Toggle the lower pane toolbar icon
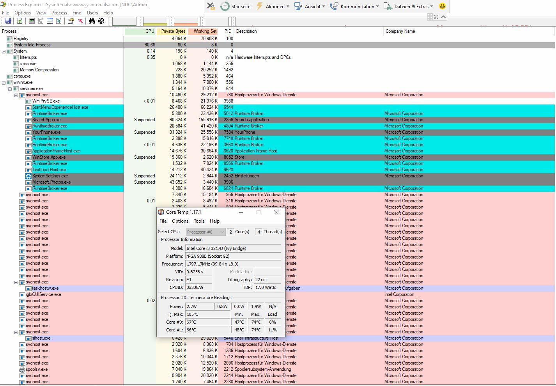 50,21
